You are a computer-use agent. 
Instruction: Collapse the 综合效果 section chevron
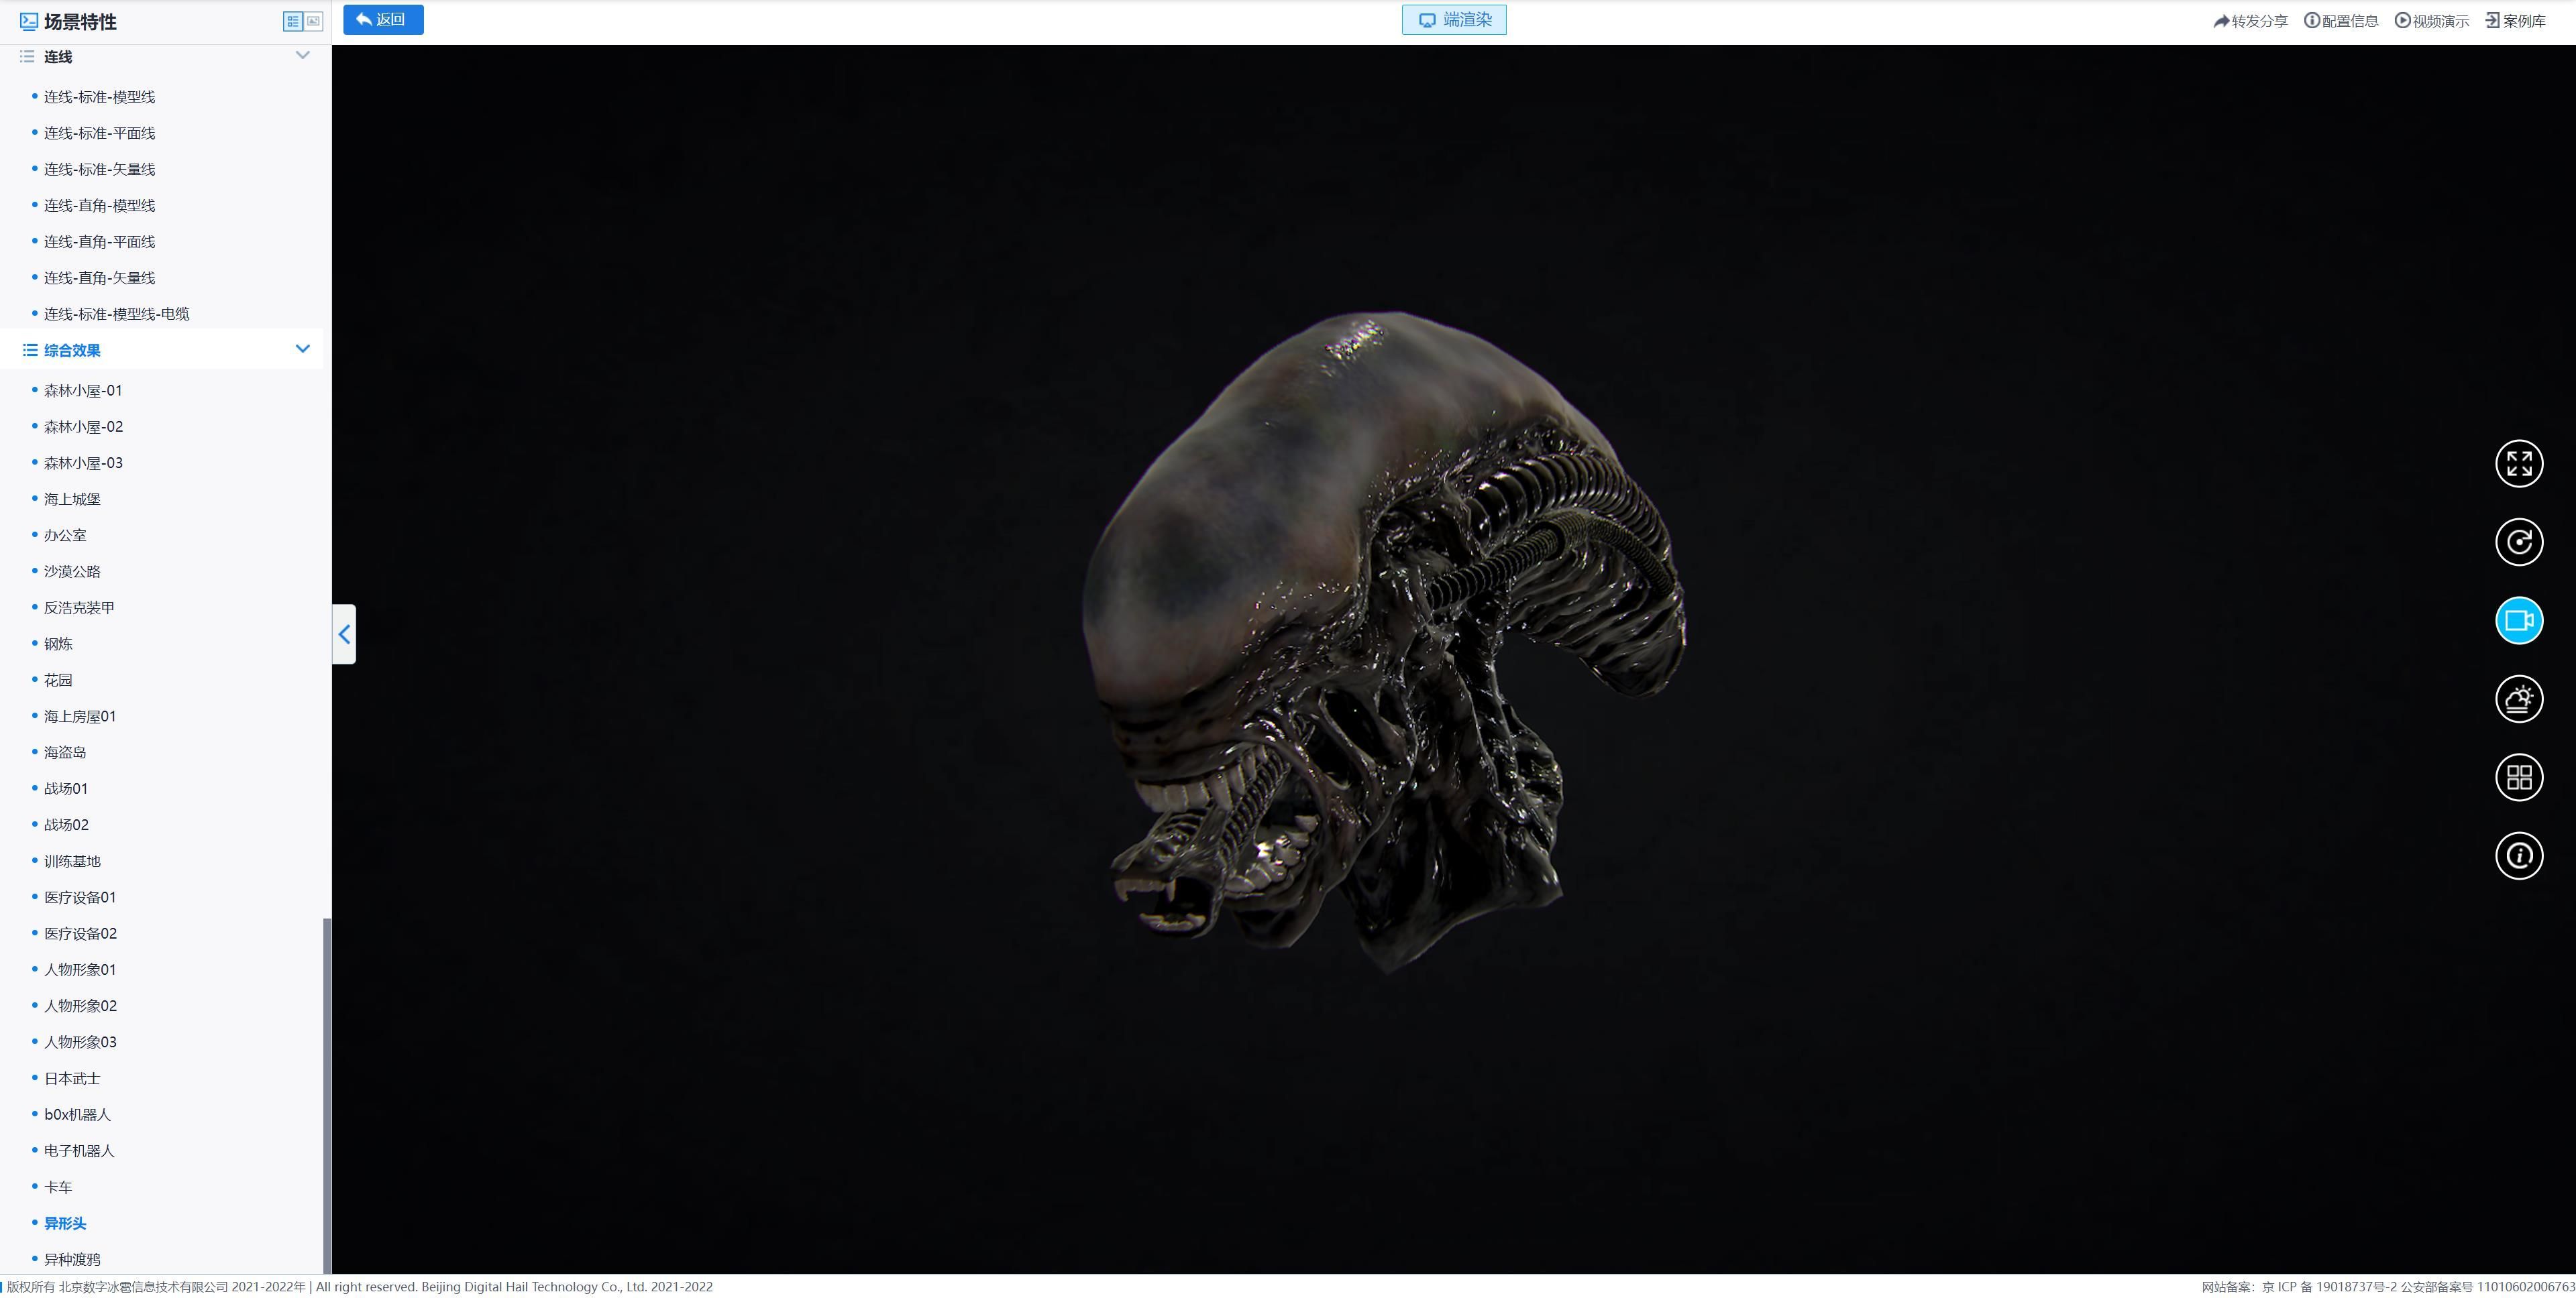tap(303, 350)
